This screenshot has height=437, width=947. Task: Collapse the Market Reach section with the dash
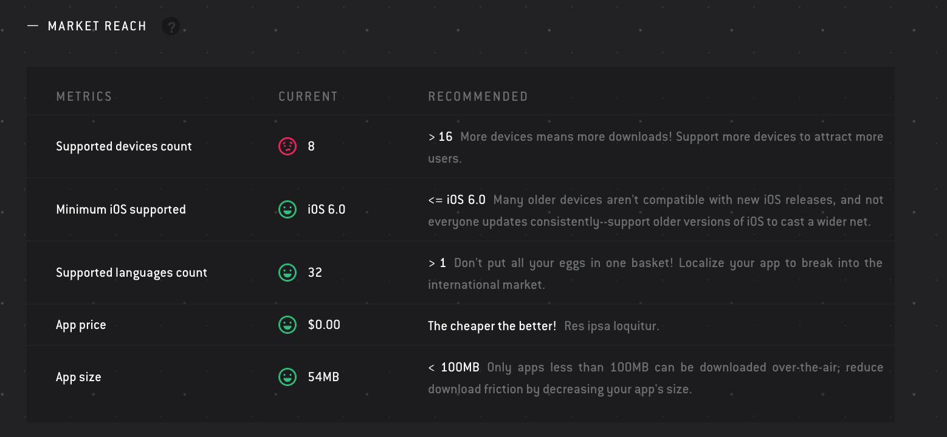[x=33, y=26]
